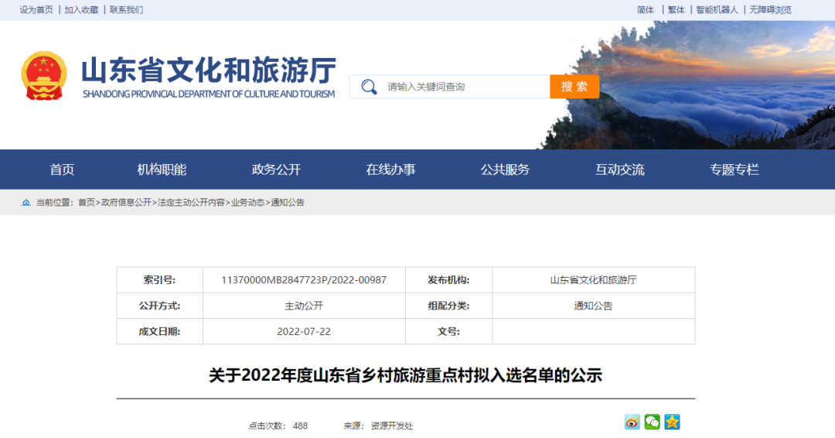Image resolution: width=835 pixels, height=438 pixels.
Task: Open the 首页 navigation tab
Action: coord(62,169)
